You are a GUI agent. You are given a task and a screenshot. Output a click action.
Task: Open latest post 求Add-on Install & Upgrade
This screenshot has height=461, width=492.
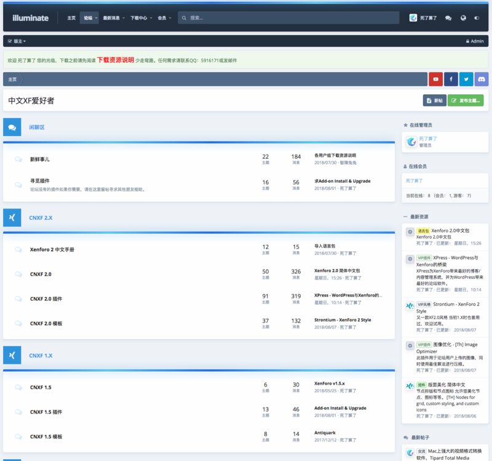coord(343,181)
